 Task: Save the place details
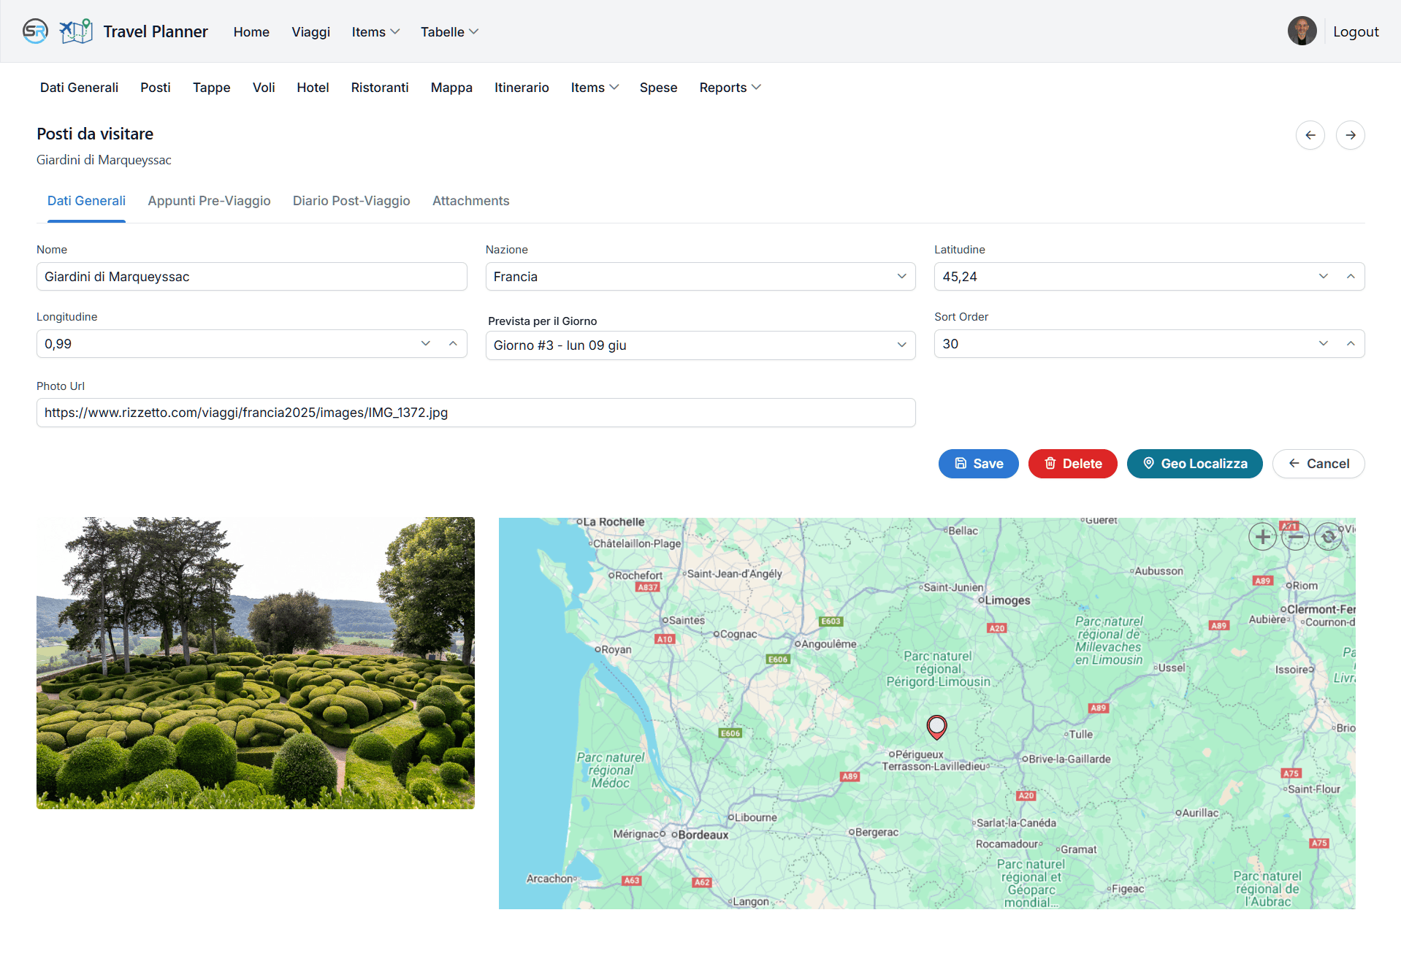978,464
